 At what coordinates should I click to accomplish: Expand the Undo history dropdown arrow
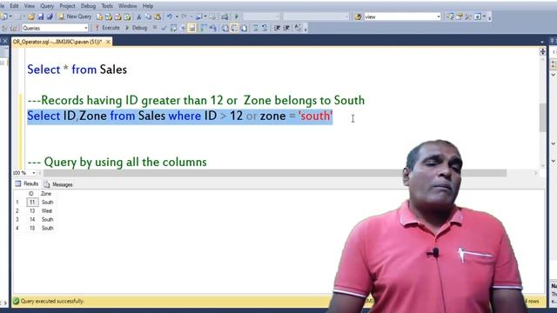(177, 17)
